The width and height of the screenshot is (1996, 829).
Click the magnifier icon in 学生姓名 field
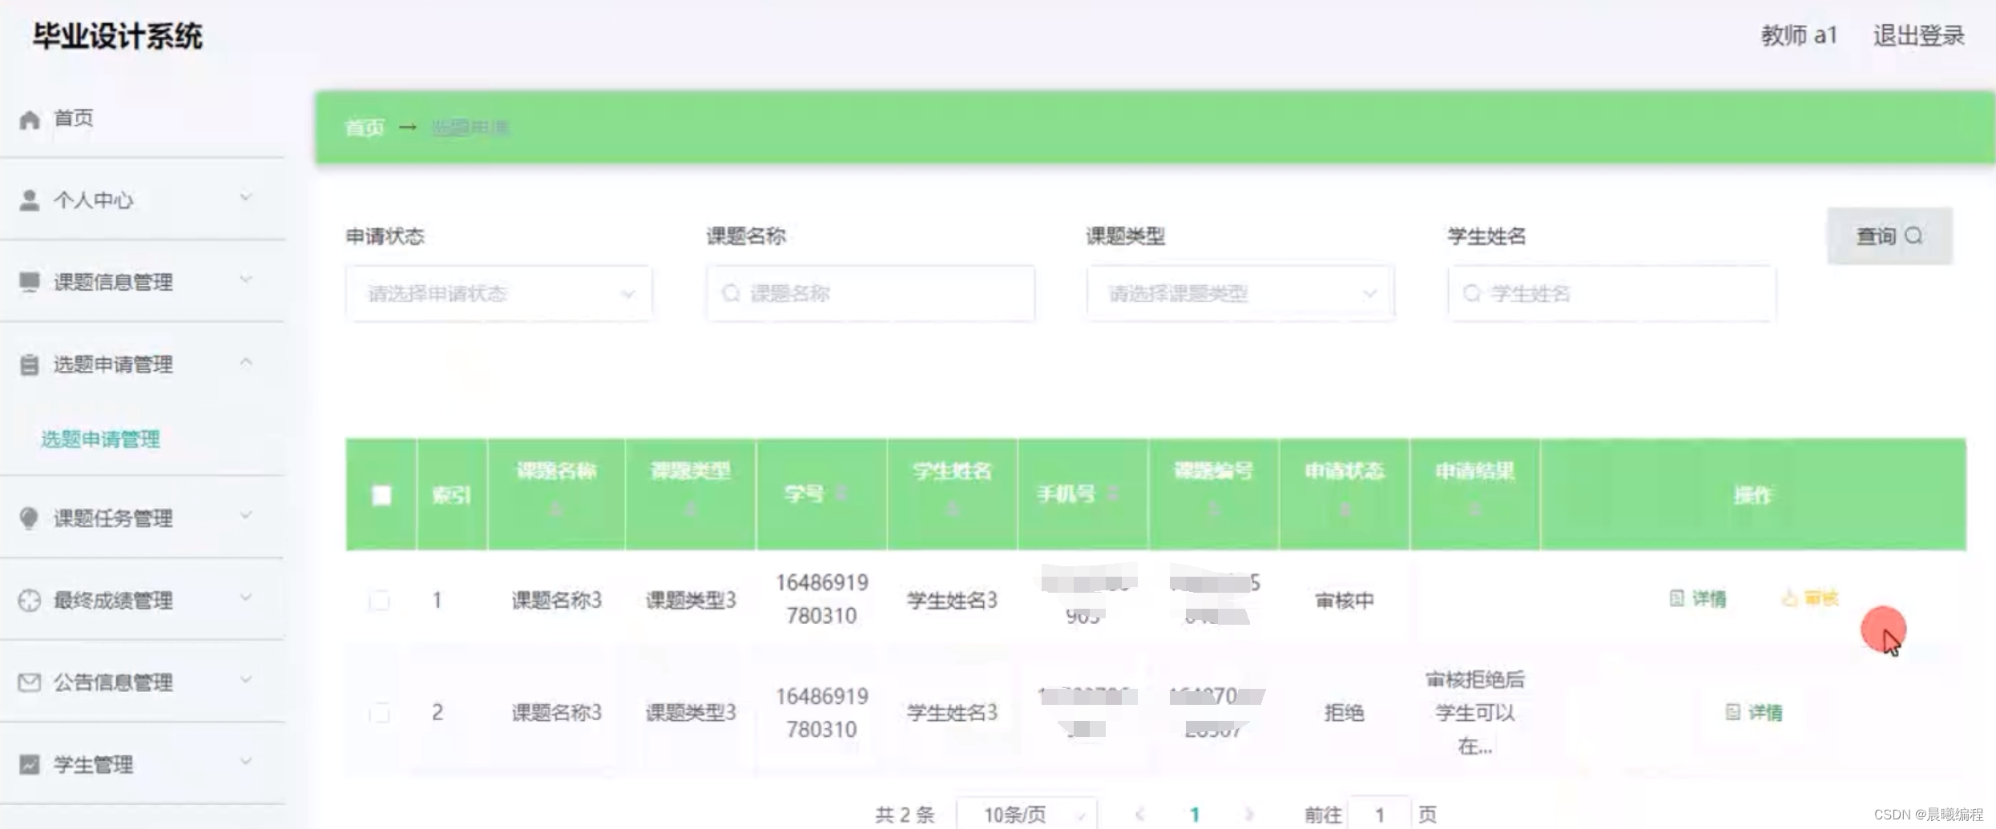pyautogui.click(x=1472, y=293)
